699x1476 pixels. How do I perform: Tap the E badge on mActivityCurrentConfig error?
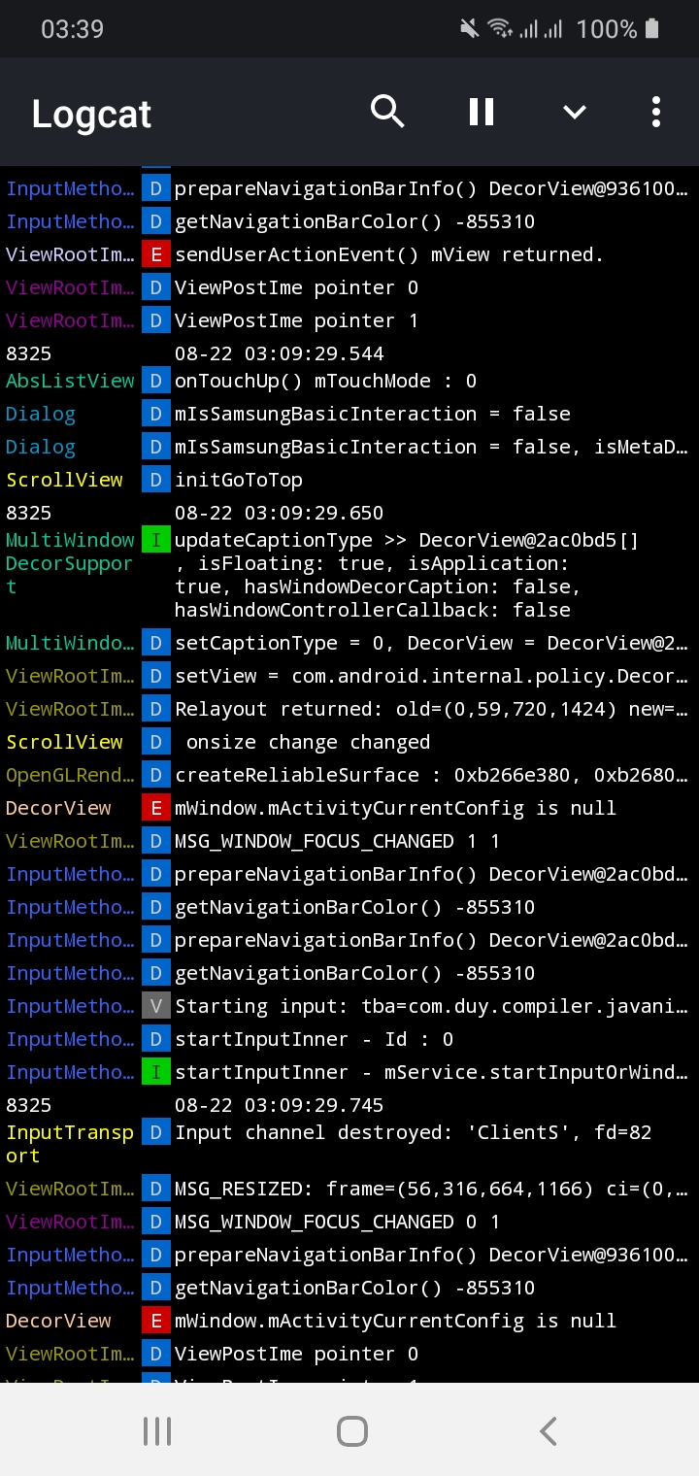[x=155, y=808]
